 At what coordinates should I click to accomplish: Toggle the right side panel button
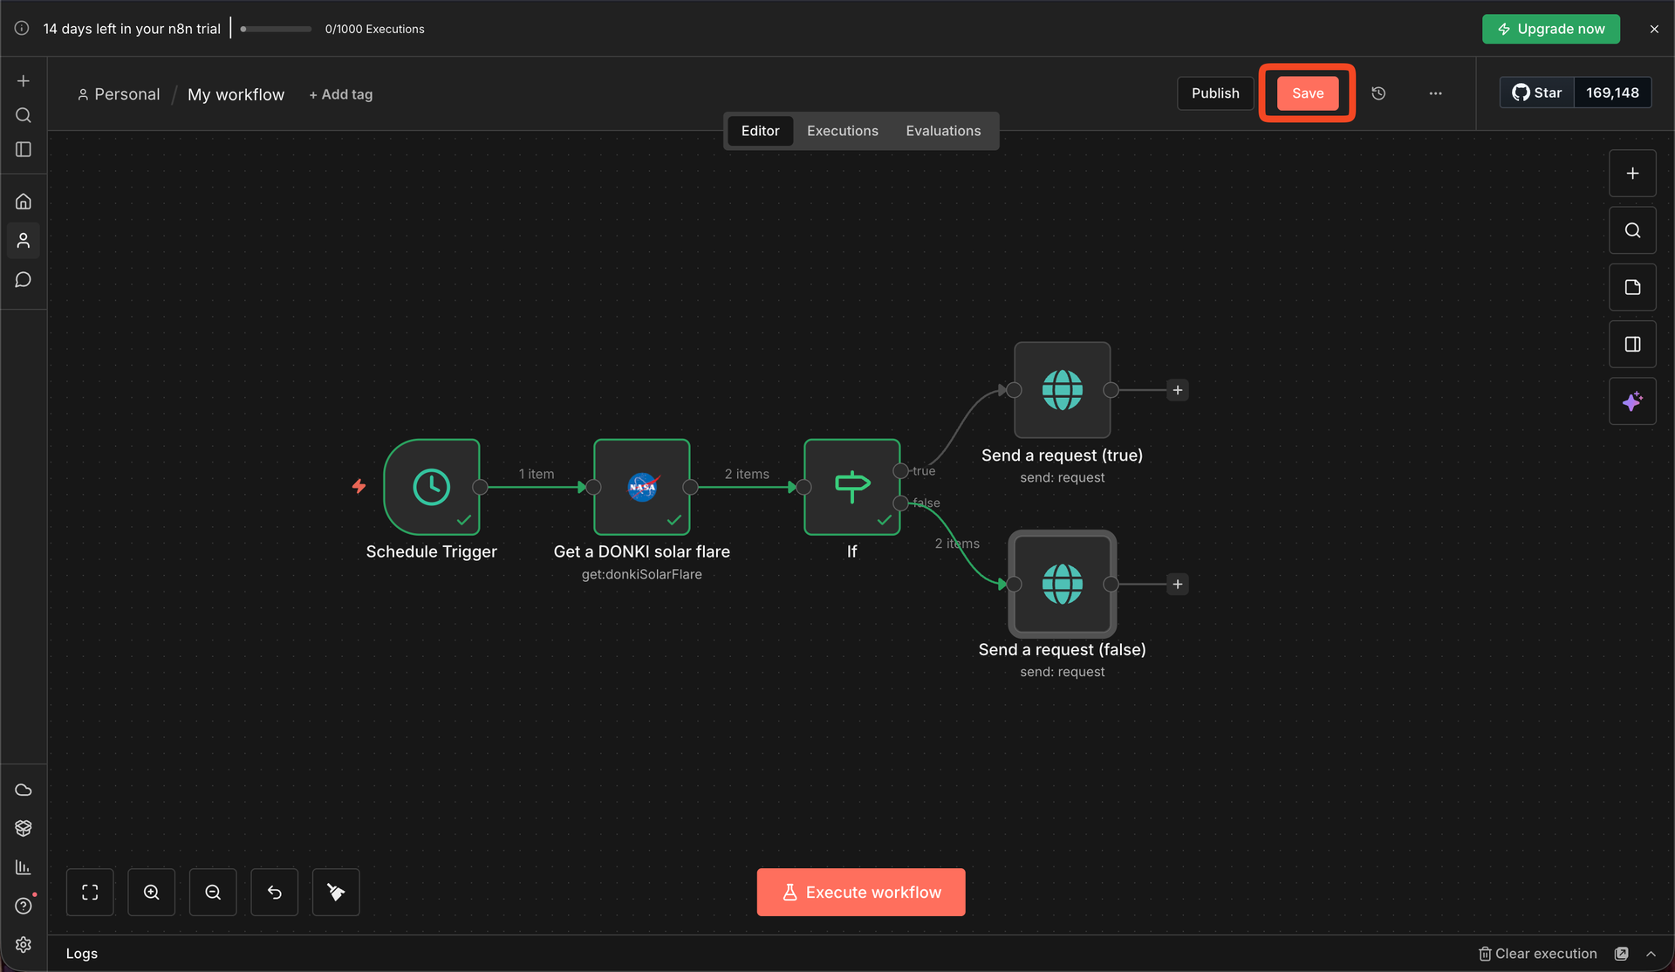1632,345
